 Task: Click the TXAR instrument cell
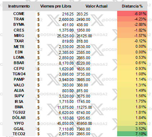pos(19,41)
